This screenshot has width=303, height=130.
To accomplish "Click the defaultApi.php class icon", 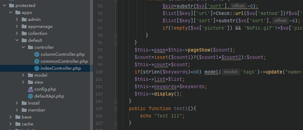I will pyautogui.click(x=30, y=96).
